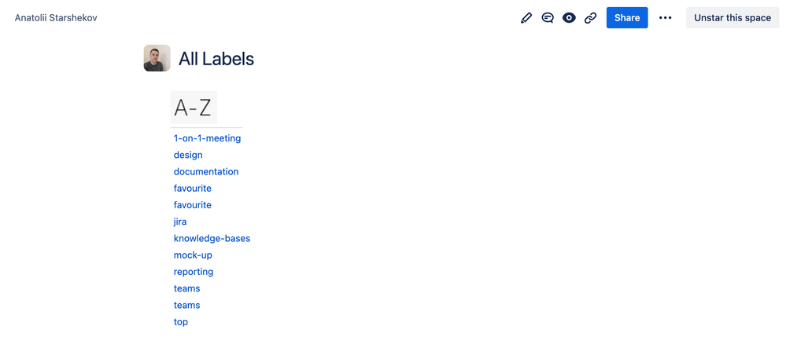
Task: Open the first teams label
Action: 186,288
